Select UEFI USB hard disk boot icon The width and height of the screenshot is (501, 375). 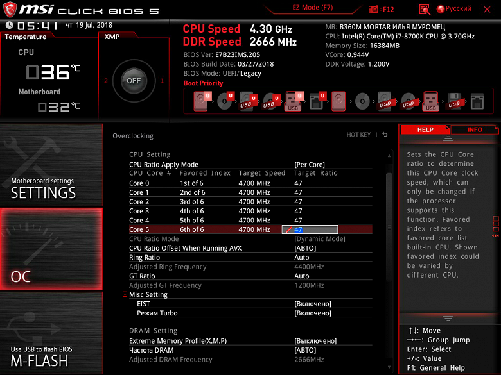point(249,101)
